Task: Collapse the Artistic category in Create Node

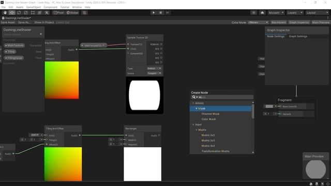Action: point(193,103)
